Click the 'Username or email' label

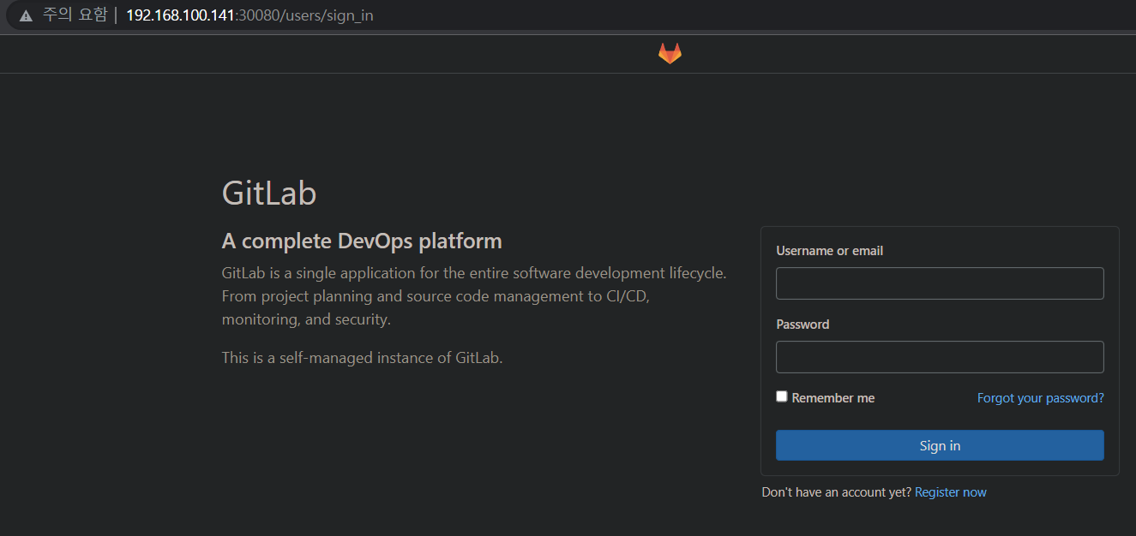pyautogui.click(x=829, y=251)
